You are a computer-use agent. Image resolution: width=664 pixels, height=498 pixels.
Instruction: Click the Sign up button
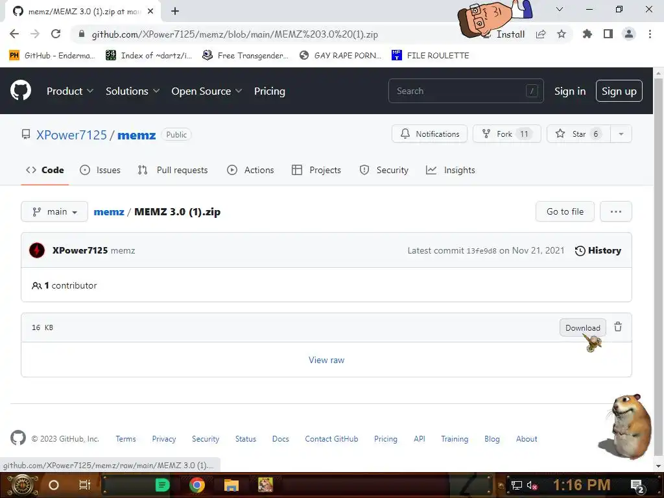(619, 91)
